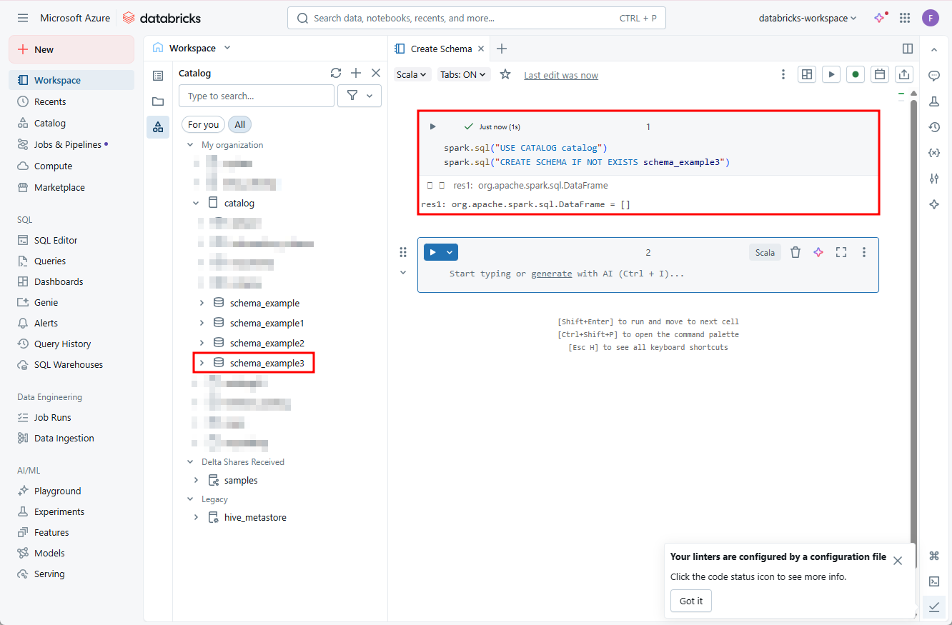
Task: Delete cell 2 with trash icon
Action: tap(795, 252)
